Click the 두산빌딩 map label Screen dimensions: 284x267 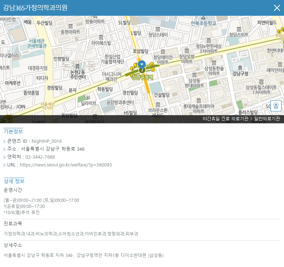[44, 23]
